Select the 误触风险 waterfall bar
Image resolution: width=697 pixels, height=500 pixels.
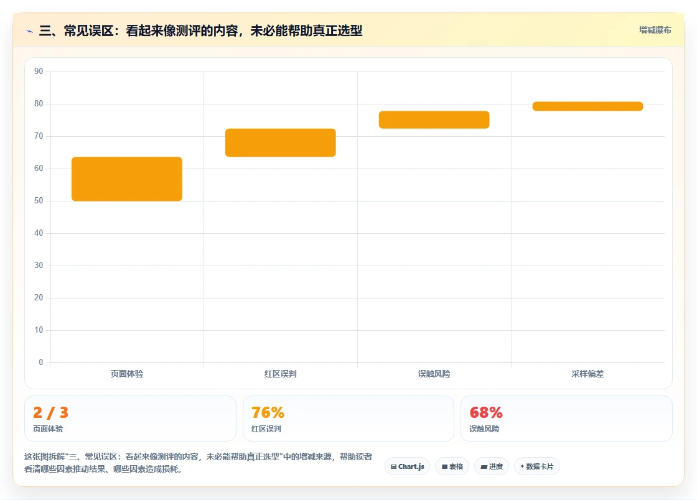(434, 120)
